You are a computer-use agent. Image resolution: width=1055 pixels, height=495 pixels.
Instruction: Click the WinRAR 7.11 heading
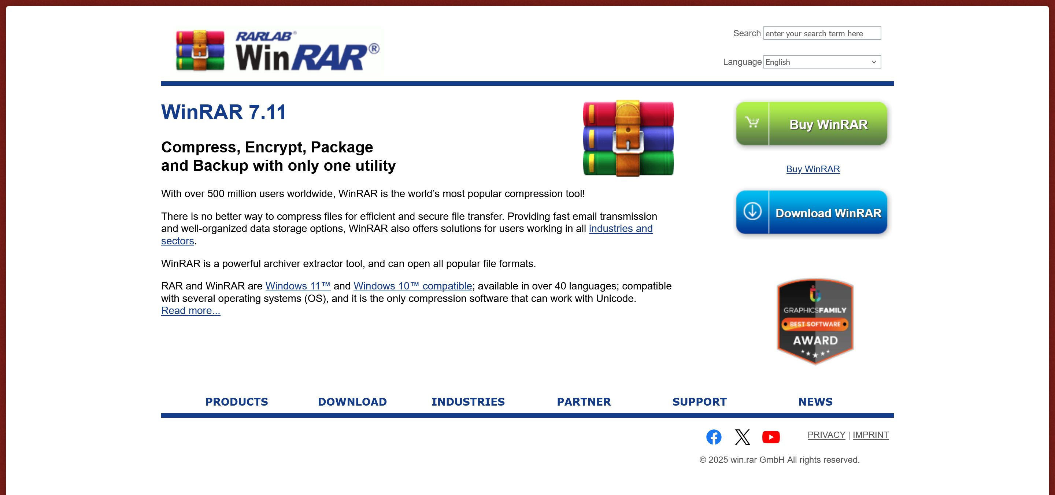point(223,112)
